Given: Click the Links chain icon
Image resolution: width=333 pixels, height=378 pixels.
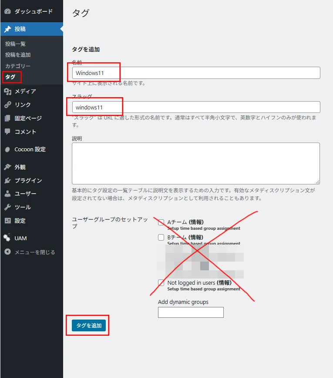Looking at the screenshot, I should [7, 105].
